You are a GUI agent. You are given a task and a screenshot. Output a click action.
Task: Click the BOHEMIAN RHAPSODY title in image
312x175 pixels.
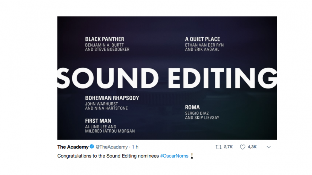click(x=112, y=98)
